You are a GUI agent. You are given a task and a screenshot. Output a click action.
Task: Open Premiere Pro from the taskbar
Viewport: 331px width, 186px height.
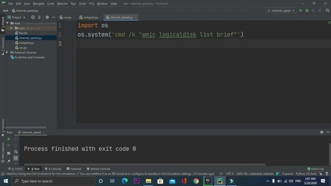(137, 181)
